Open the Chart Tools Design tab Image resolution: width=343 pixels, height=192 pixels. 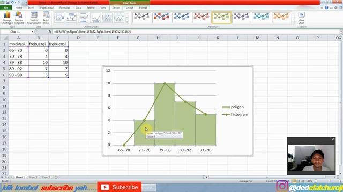tap(116, 7)
